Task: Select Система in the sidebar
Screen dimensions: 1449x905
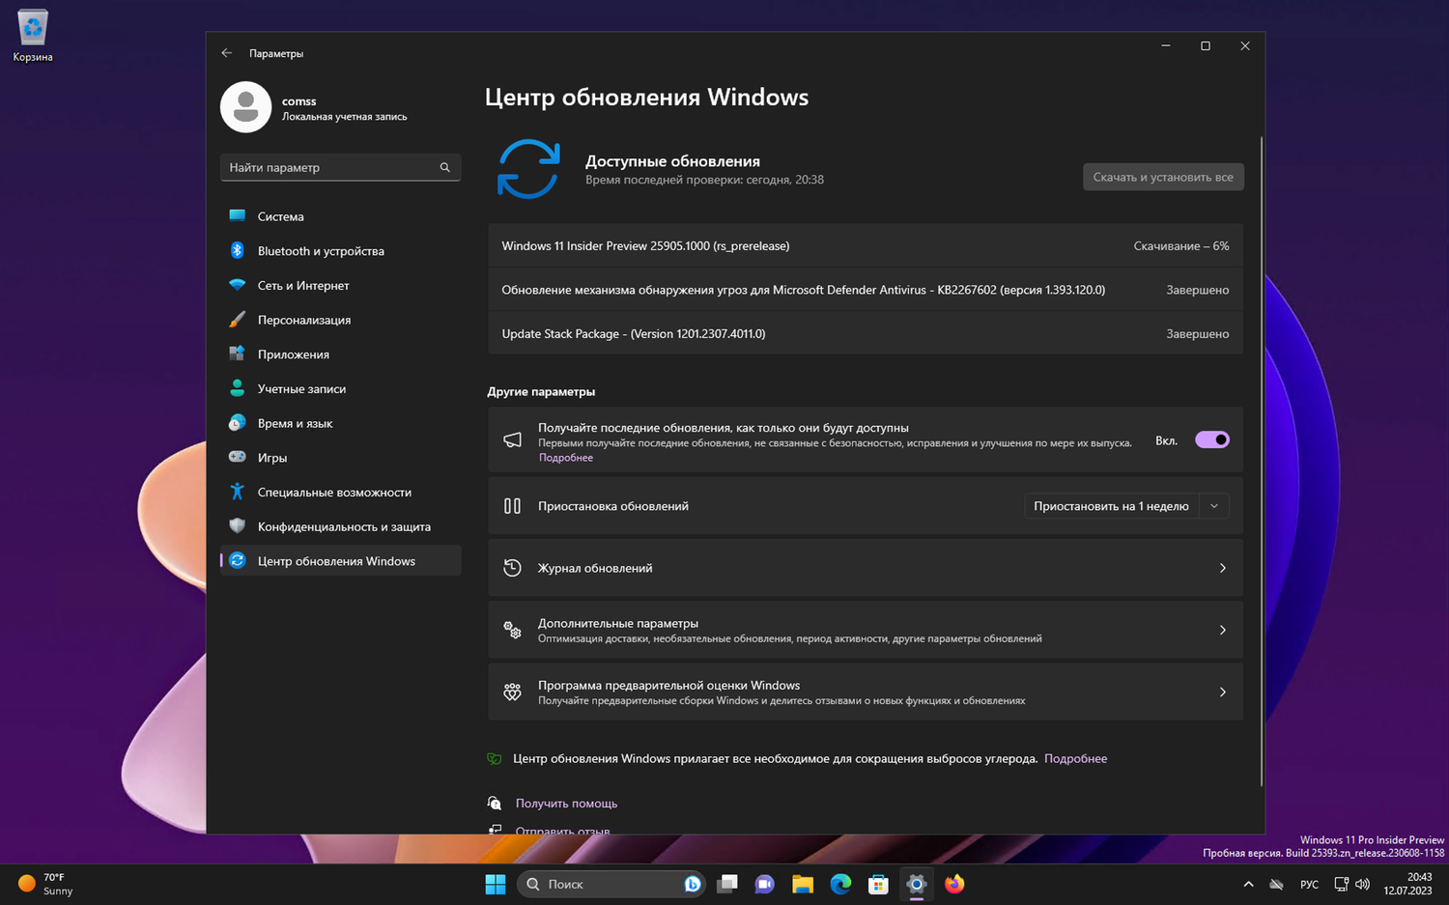Action: click(x=282, y=216)
